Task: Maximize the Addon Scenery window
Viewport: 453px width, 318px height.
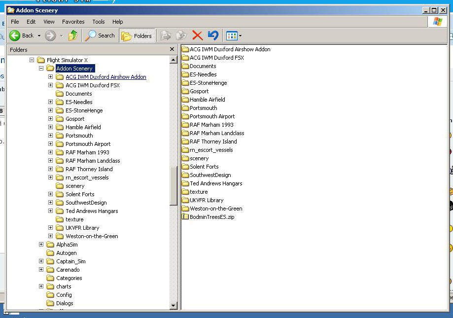Action: [x=434, y=10]
